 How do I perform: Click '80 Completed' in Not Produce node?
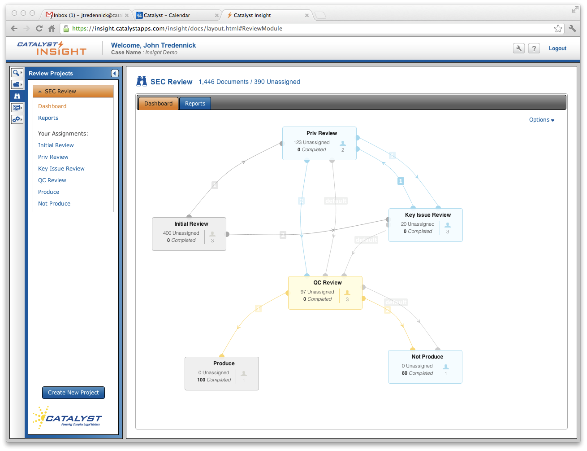click(417, 373)
